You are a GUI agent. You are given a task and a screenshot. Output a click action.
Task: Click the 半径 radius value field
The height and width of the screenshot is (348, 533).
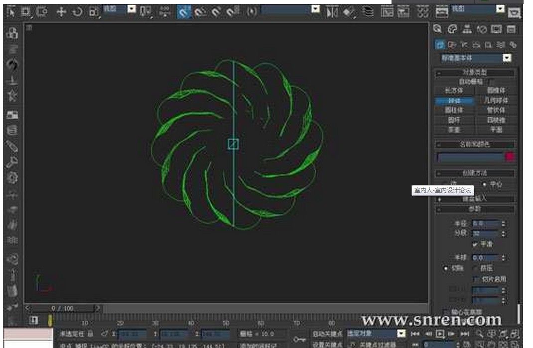(485, 224)
